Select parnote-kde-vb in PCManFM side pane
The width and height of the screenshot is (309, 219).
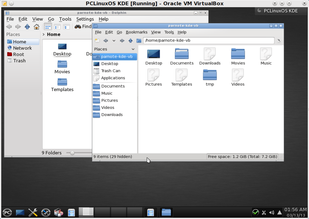(115, 57)
